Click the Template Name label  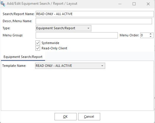coord(14,66)
